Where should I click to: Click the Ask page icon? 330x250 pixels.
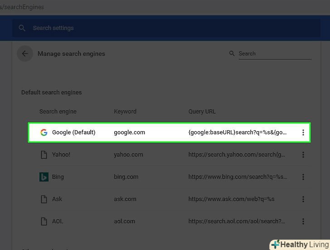click(44, 199)
